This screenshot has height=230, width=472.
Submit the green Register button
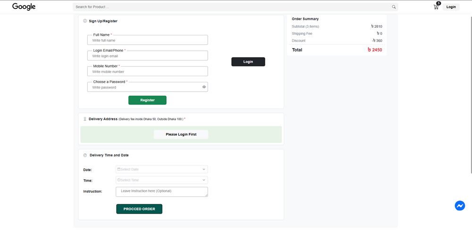coord(147,100)
